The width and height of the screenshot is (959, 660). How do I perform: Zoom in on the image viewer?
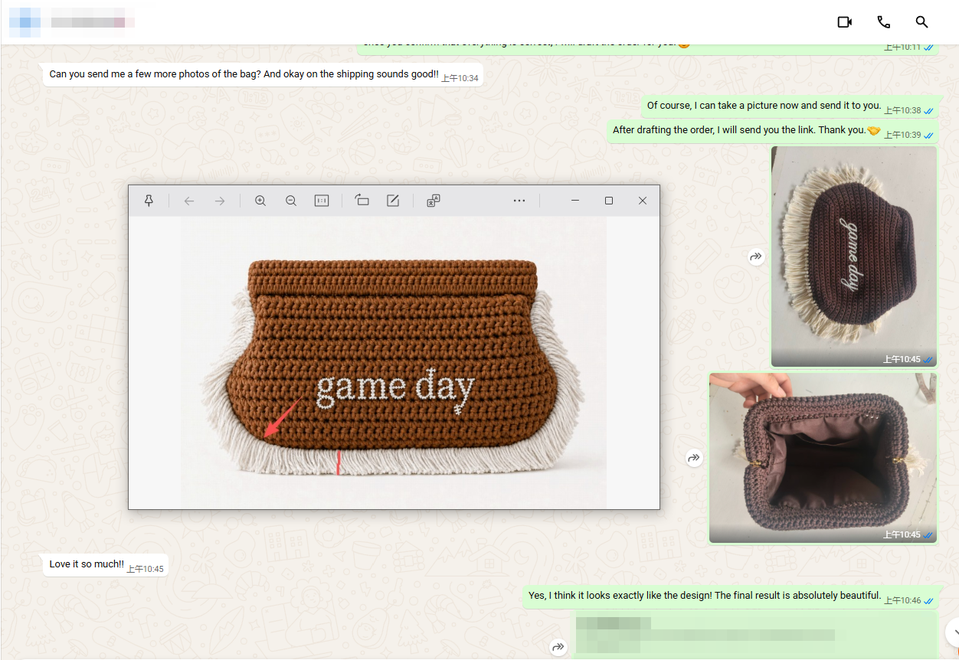click(x=260, y=201)
